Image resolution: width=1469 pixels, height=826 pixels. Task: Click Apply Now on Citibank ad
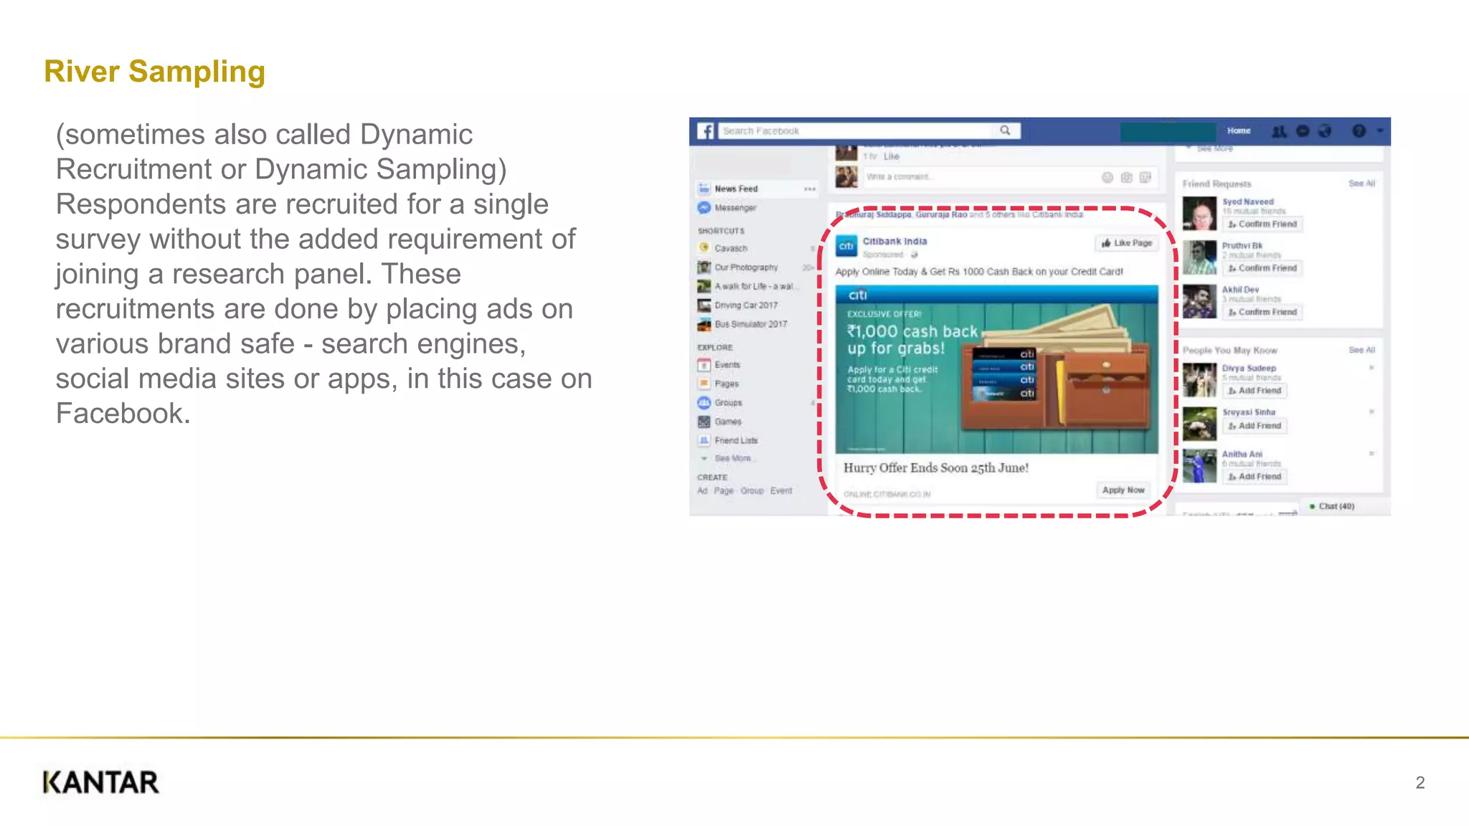(x=1123, y=490)
